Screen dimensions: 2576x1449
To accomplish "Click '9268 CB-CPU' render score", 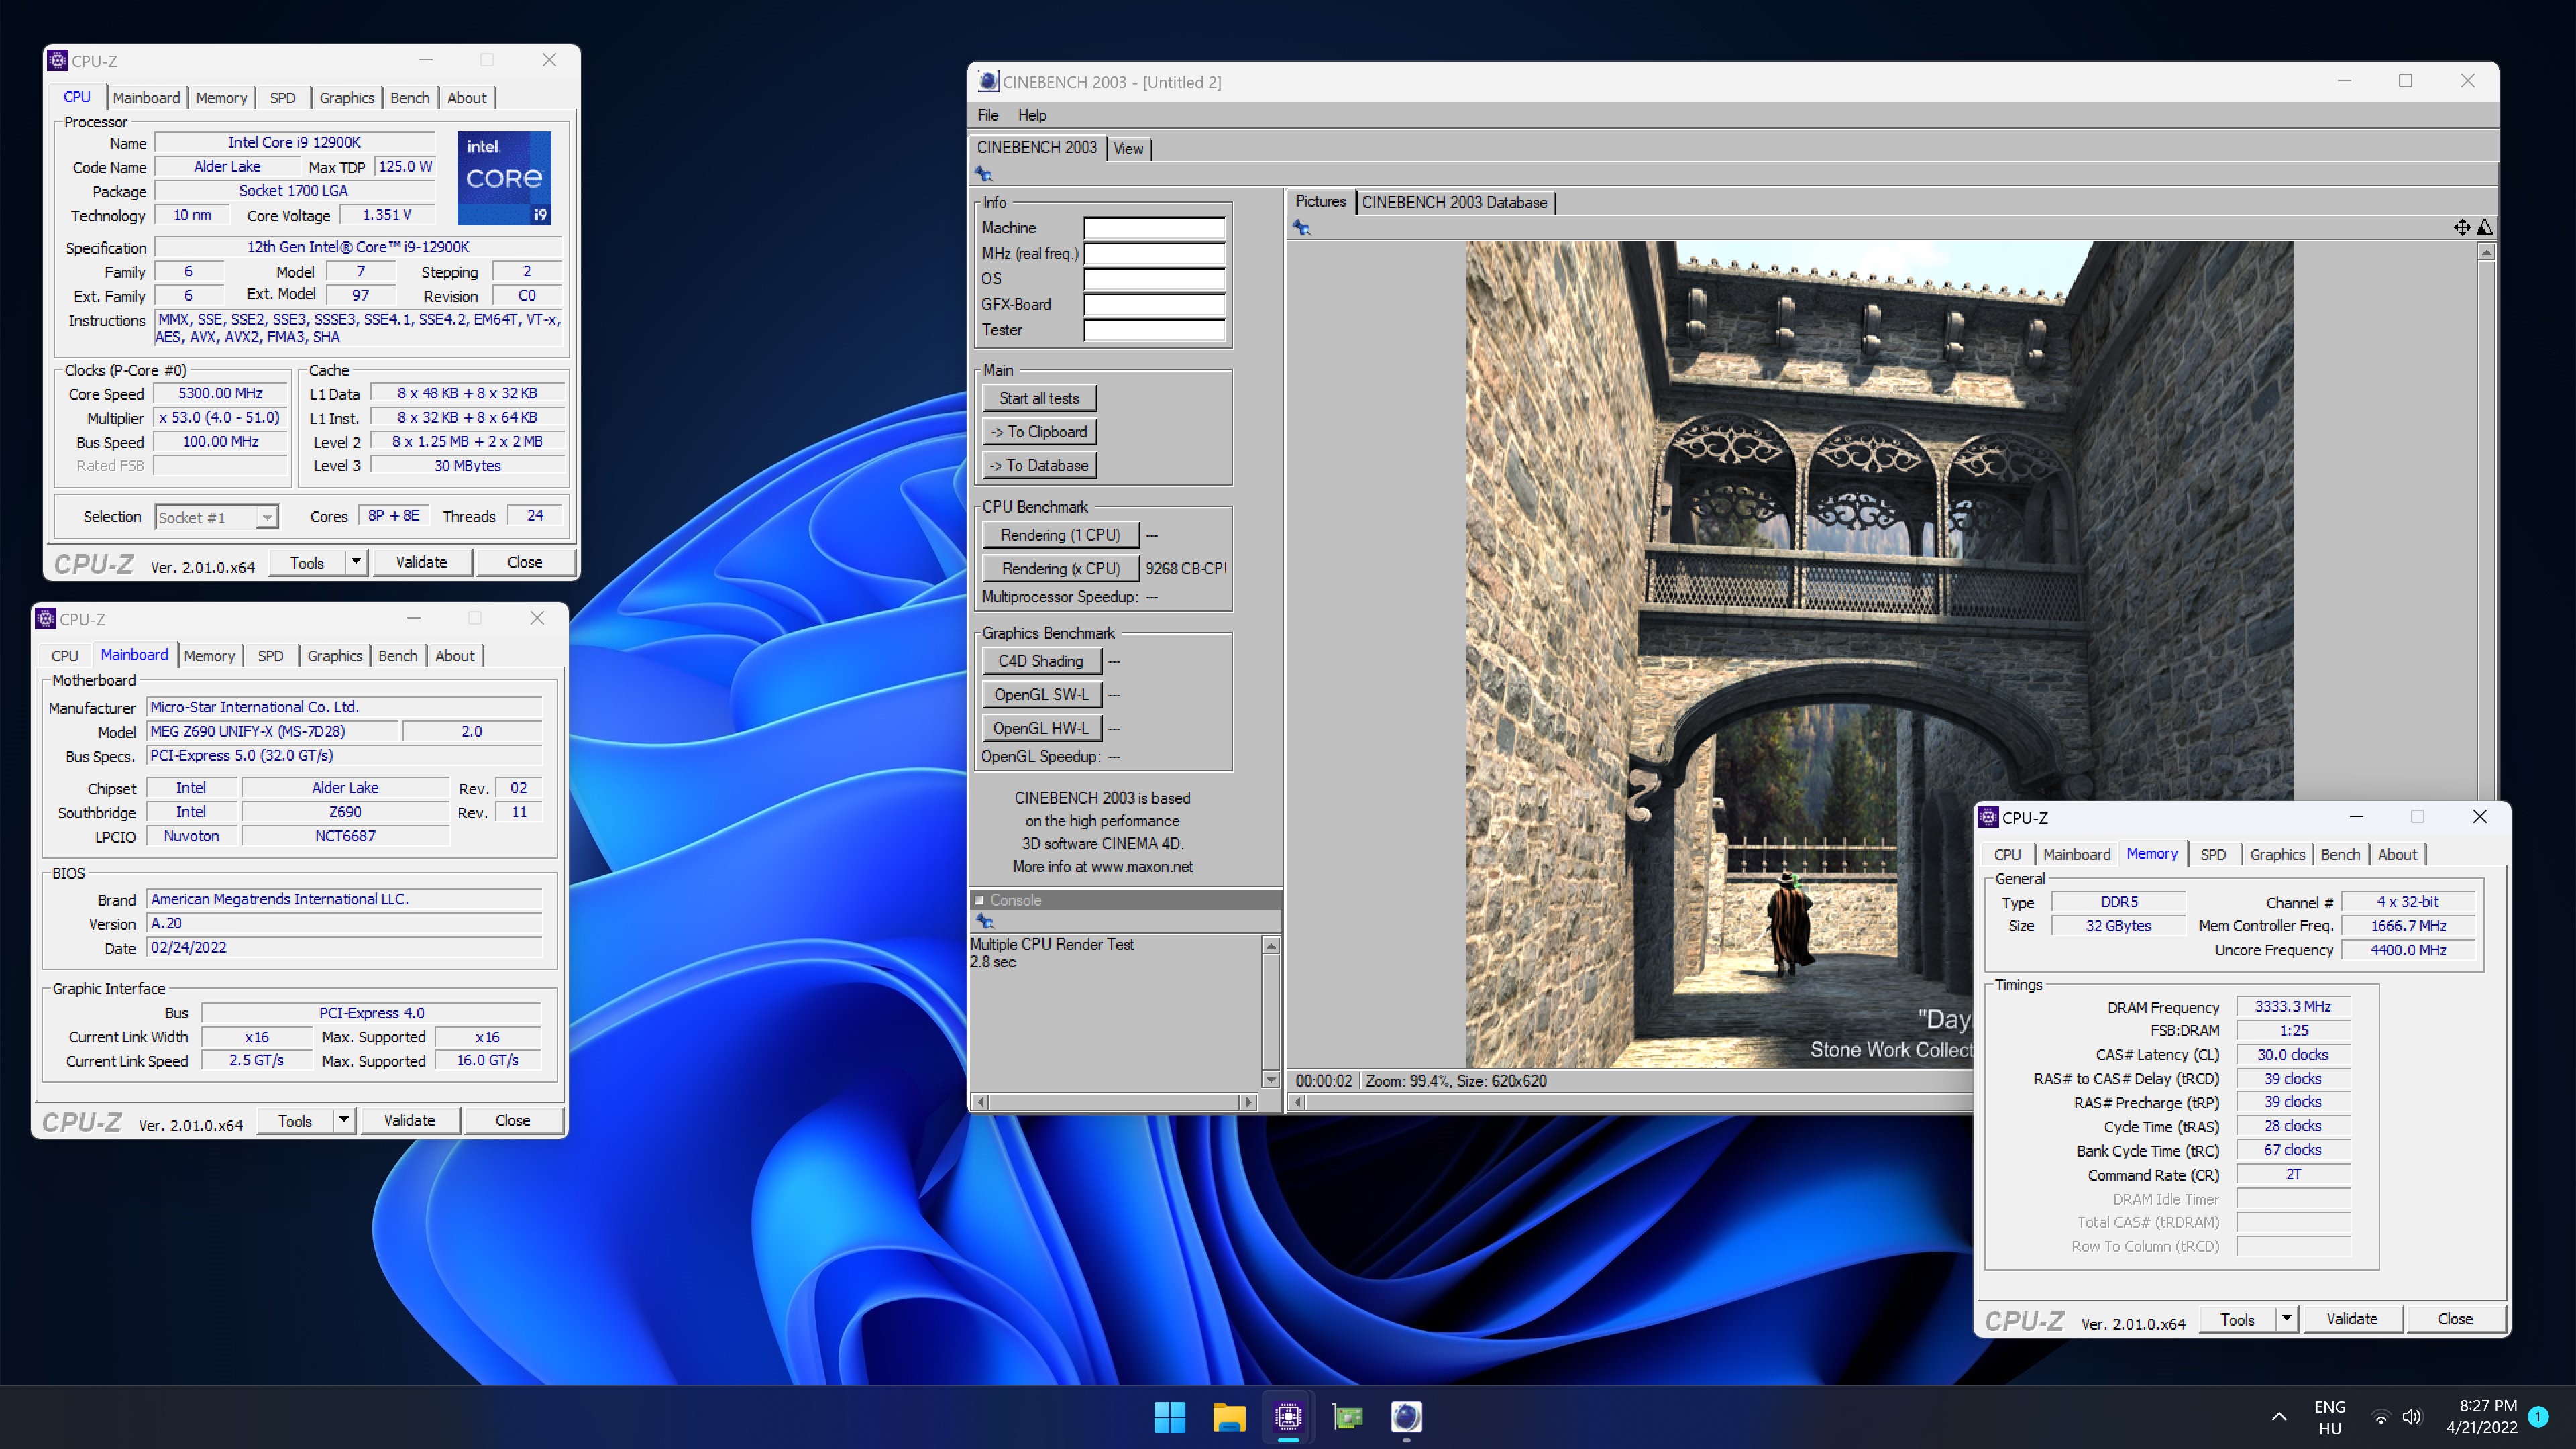I will [x=1185, y=569].
